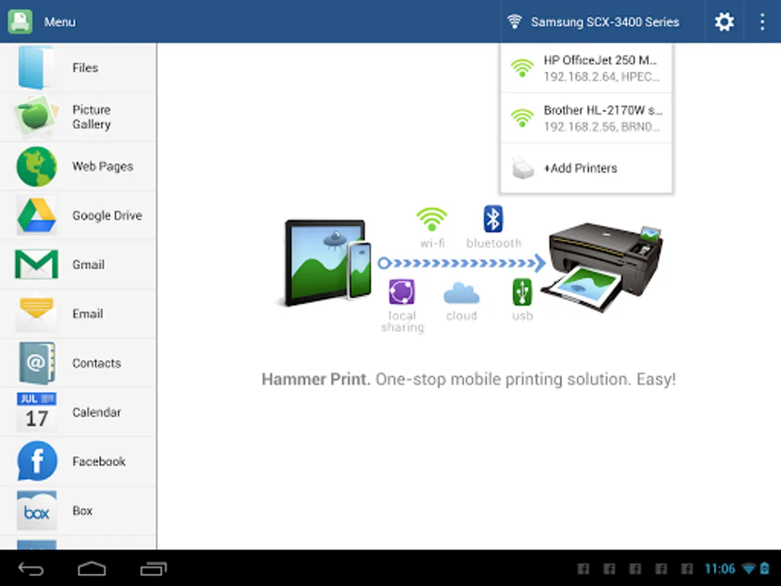Open the Picture Gallery apple icon
This screenshot has height=586, width=781.
pyautogui.click(x=36, y=117)
